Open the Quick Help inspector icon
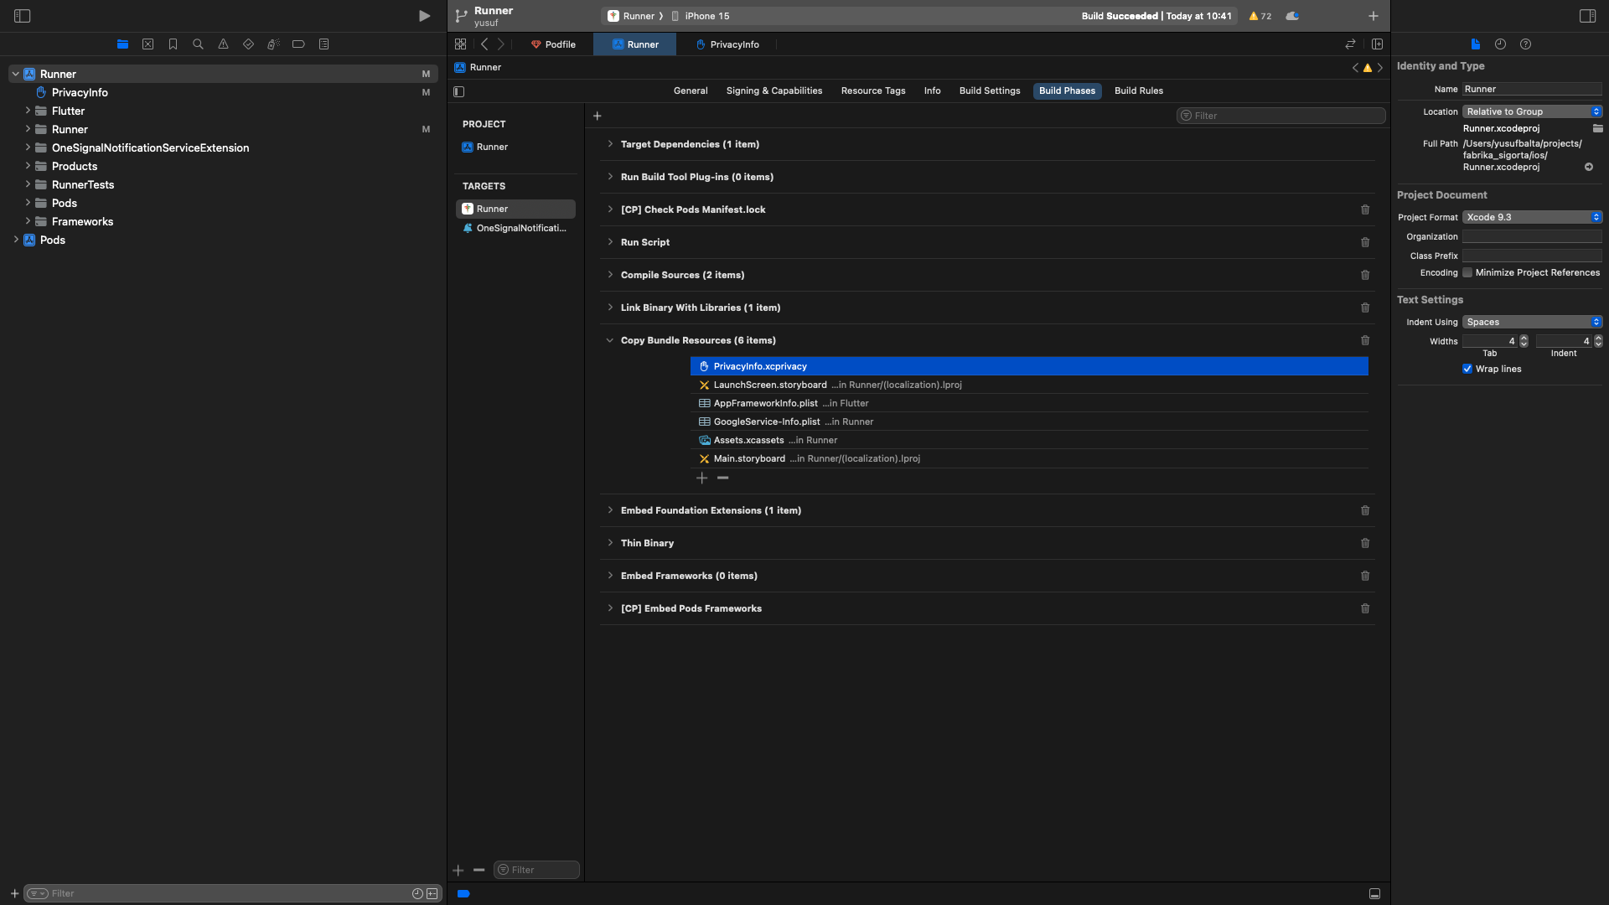This screenshot has height=905, width=1609. click(x=1525, y=44)
